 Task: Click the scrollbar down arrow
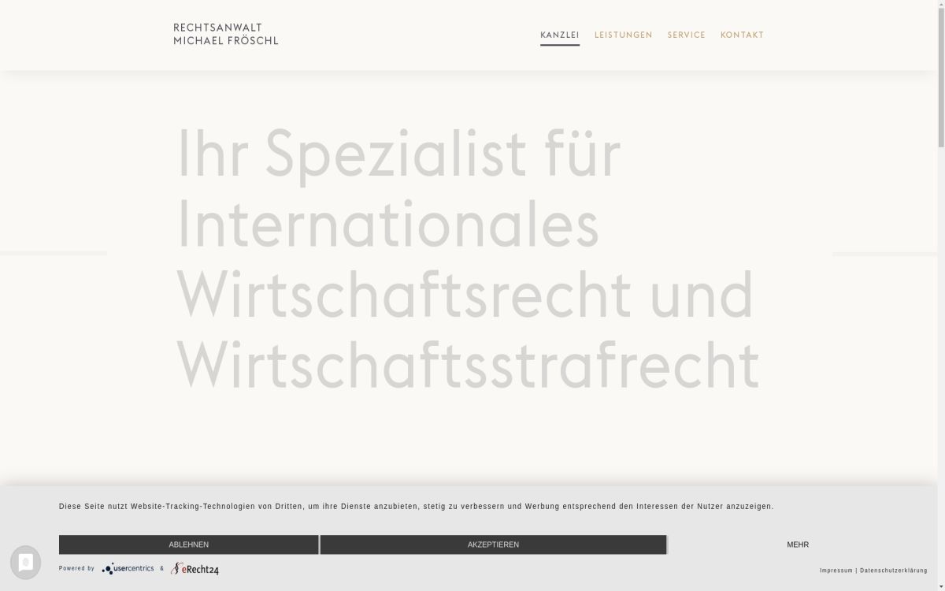(x=940, y=586)
